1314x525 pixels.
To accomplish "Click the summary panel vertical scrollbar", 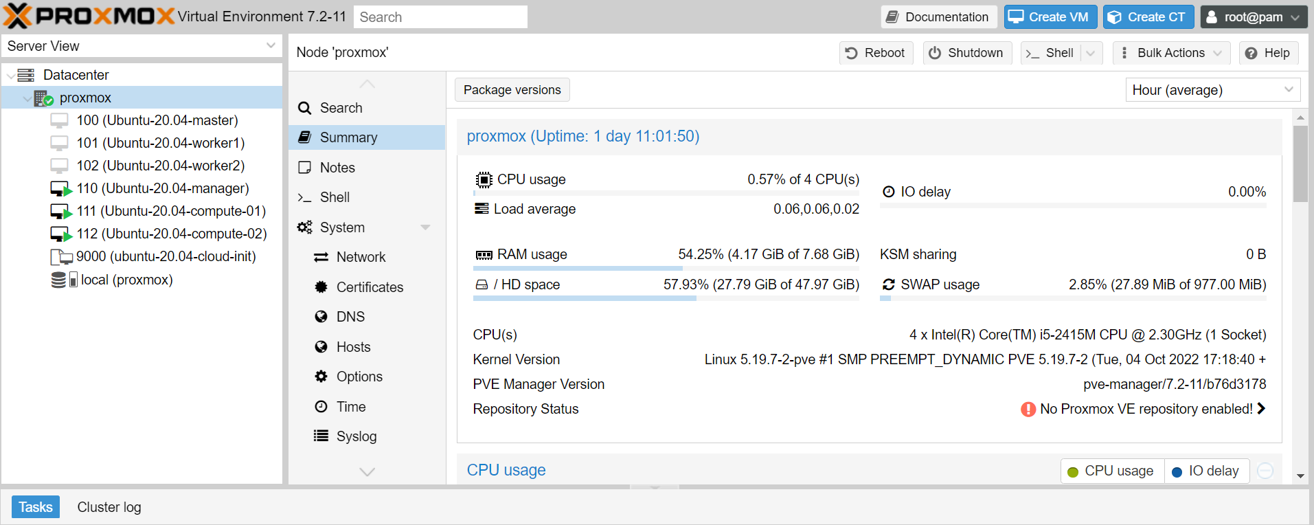I will pyautogui.click(x=1300, y=164).
